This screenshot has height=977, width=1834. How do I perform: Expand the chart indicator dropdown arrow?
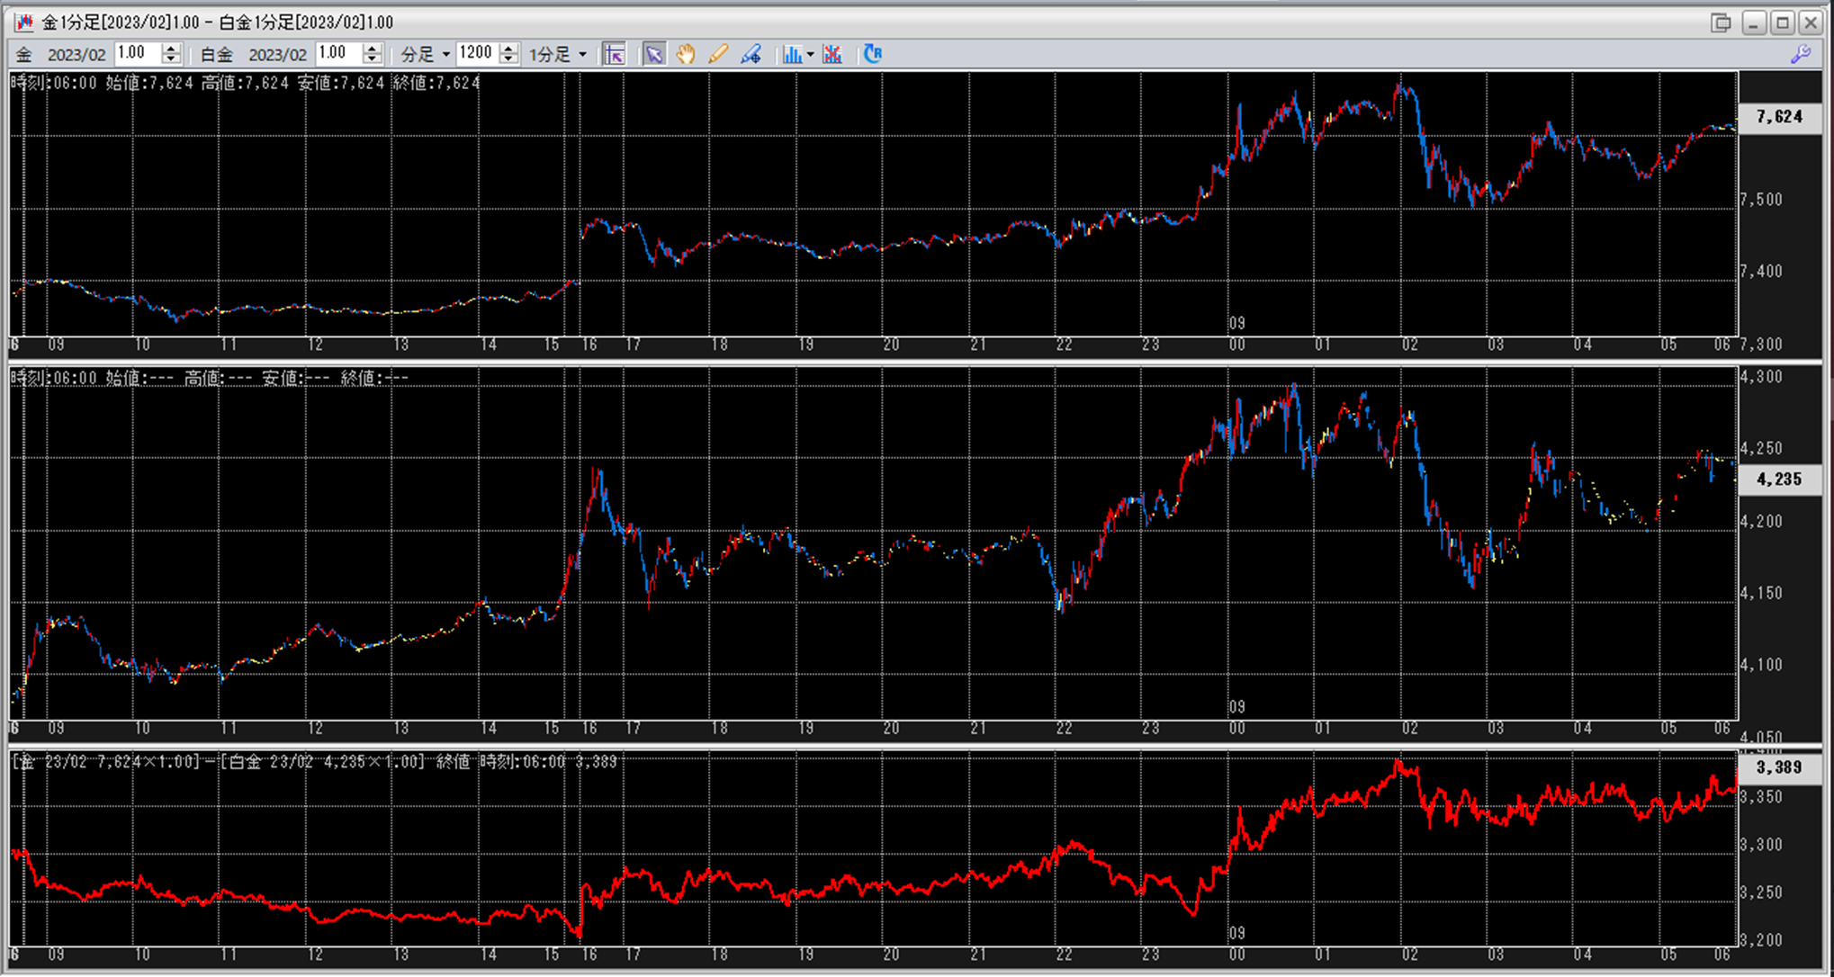point(810,54)
